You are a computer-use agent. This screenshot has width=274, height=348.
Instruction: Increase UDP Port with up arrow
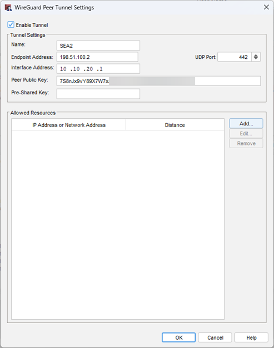pyautogui.click(x=256, y=56)
